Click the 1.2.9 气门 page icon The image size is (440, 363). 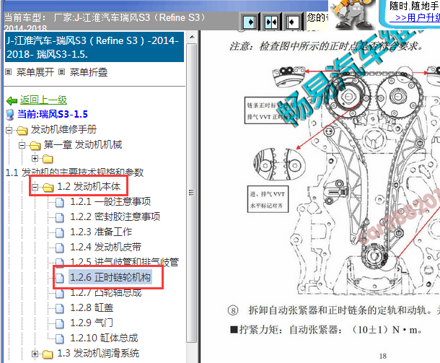[x=59, y=323]
